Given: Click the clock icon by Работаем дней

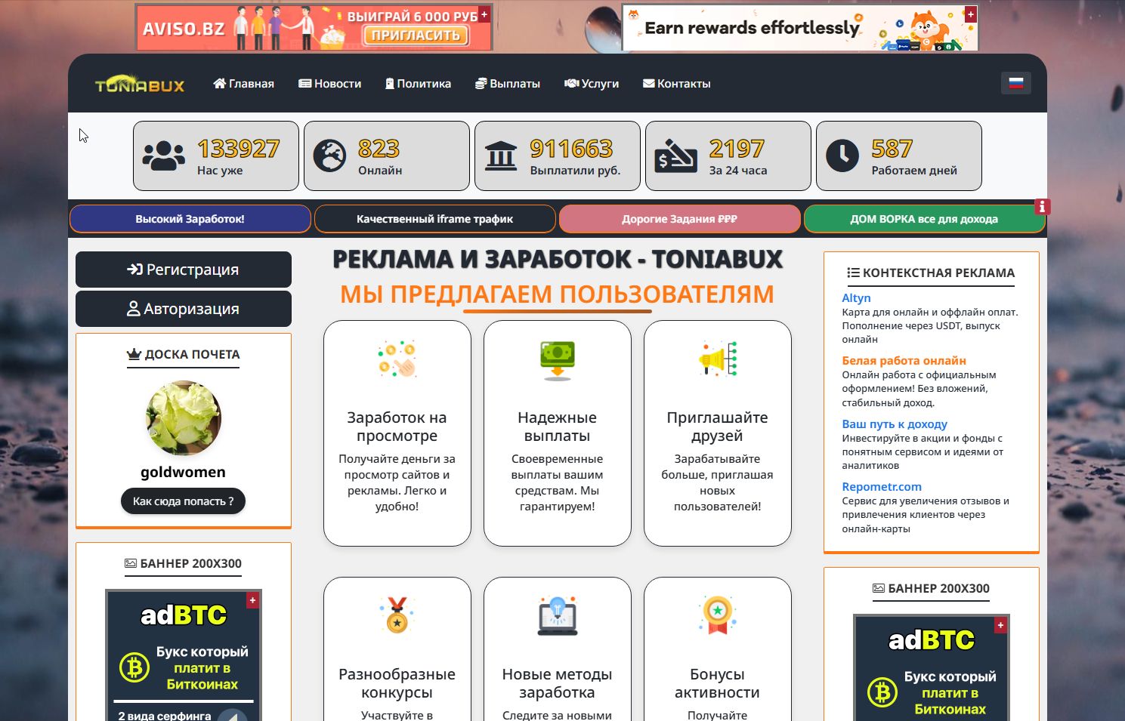Looking at the screenshot, I should tap(842, 156).
